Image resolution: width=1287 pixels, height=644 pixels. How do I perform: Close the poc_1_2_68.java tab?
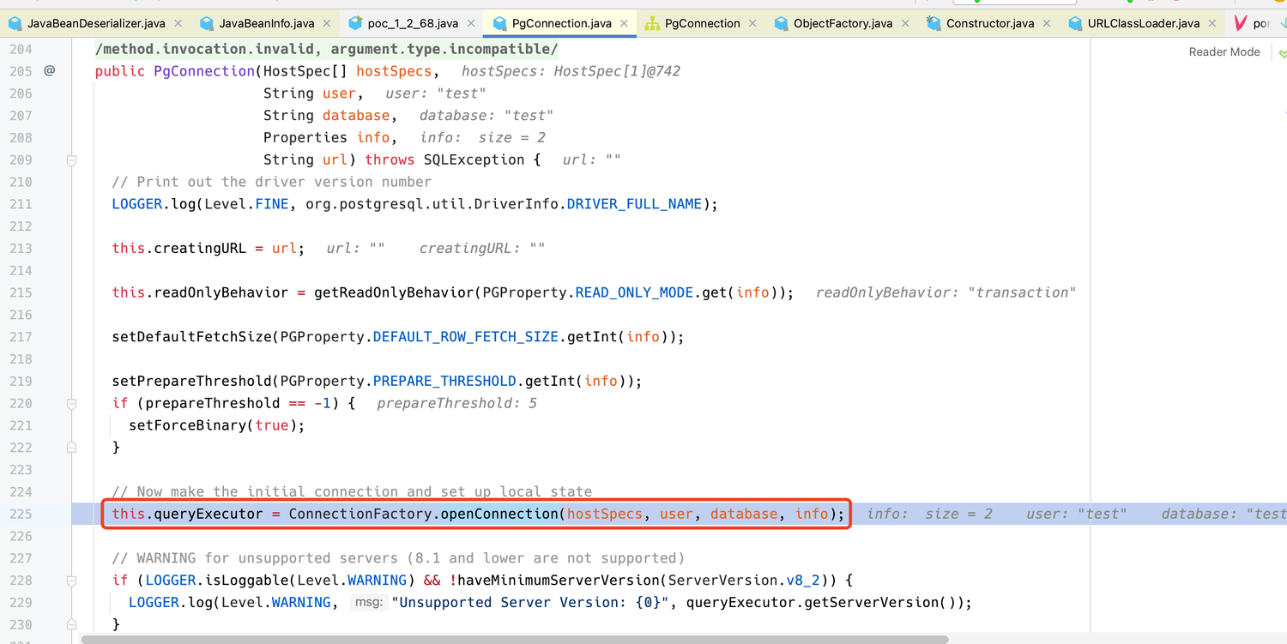click(x=471, y=24)
